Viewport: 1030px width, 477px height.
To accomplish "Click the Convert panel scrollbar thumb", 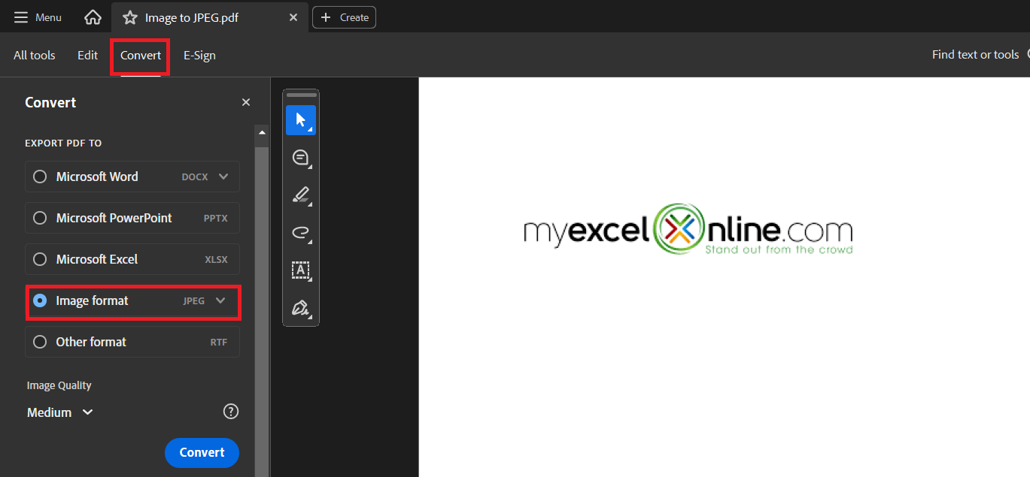I will (x=262, y=312).
